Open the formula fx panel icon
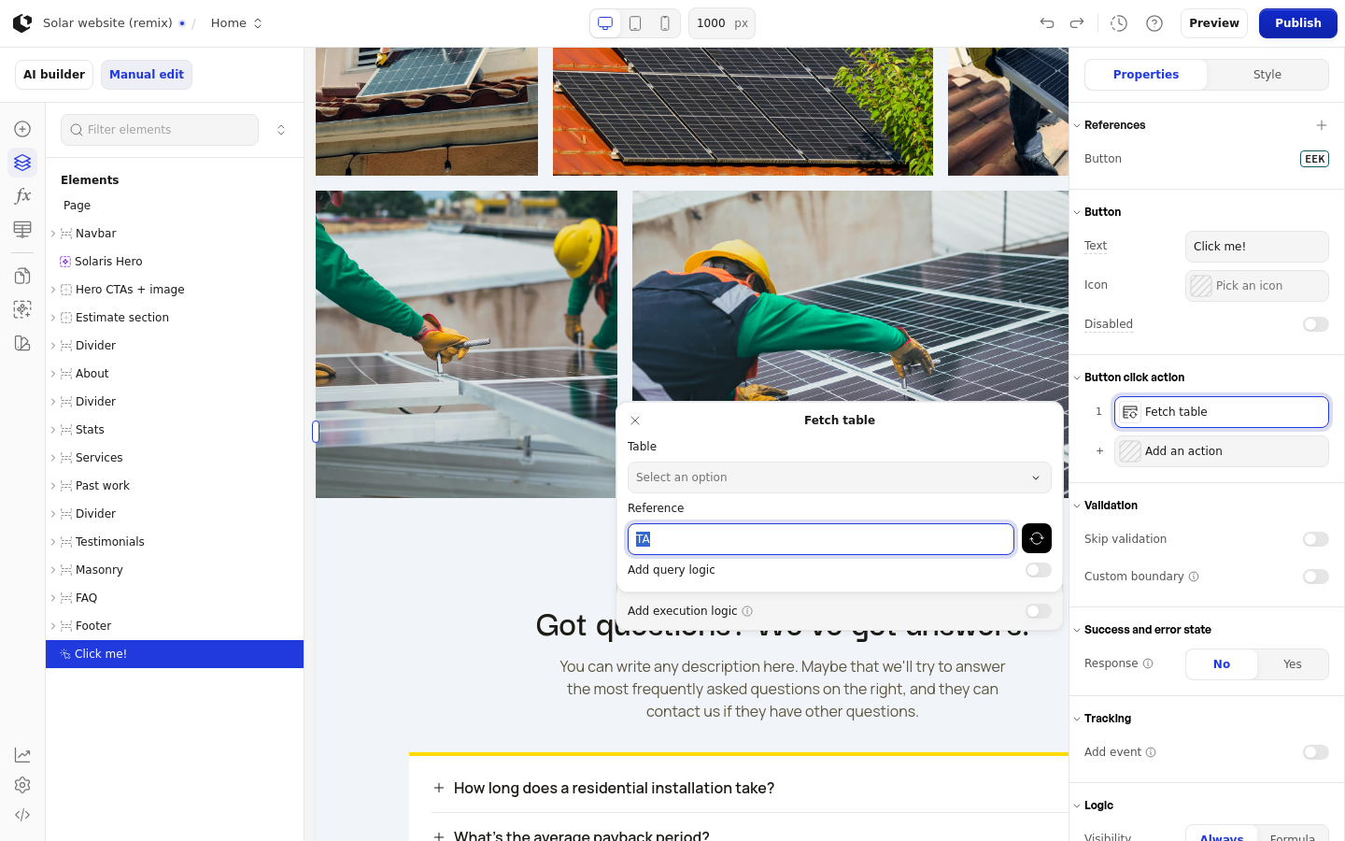Image resolution: width=1345 pixels, height=841 pixels. pyautogui.click(x=22, y=196)
